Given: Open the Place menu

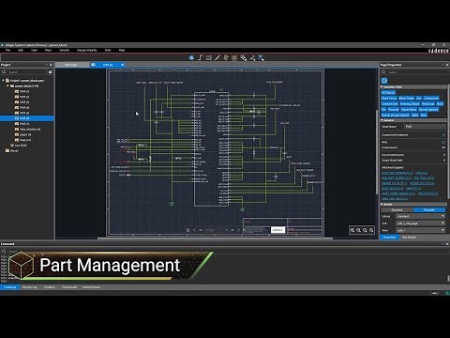Looking at the screenshot, I should [x=48, y=50].
